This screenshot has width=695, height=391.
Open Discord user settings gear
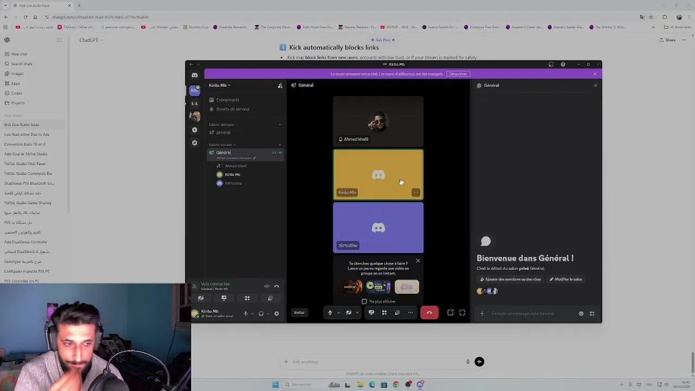click(x=276, y=313)
